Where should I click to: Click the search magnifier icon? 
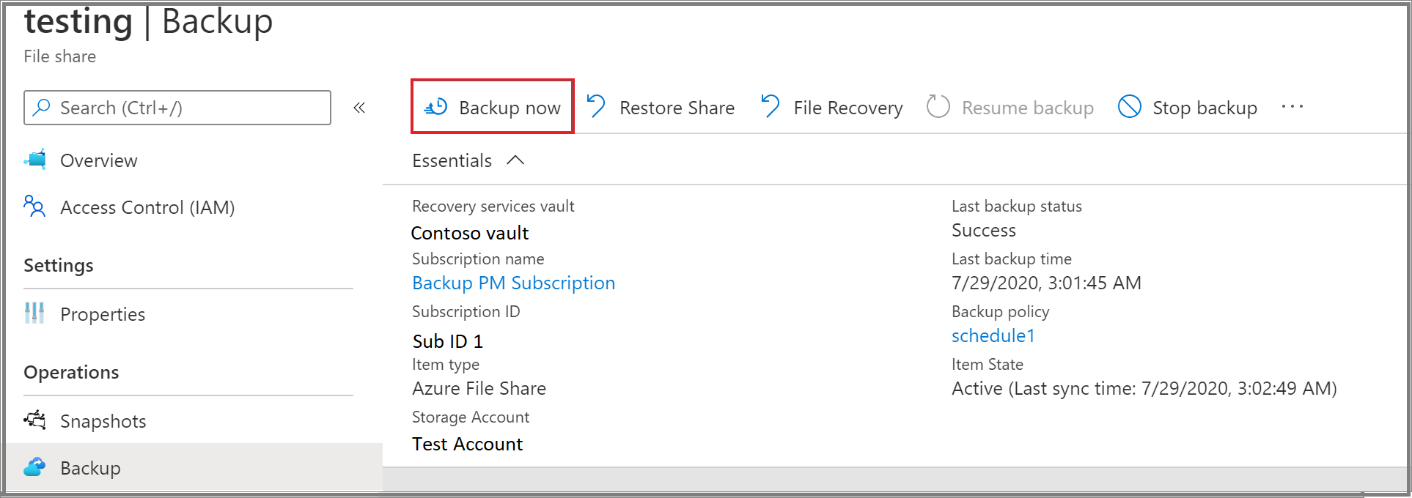(42, 108)
